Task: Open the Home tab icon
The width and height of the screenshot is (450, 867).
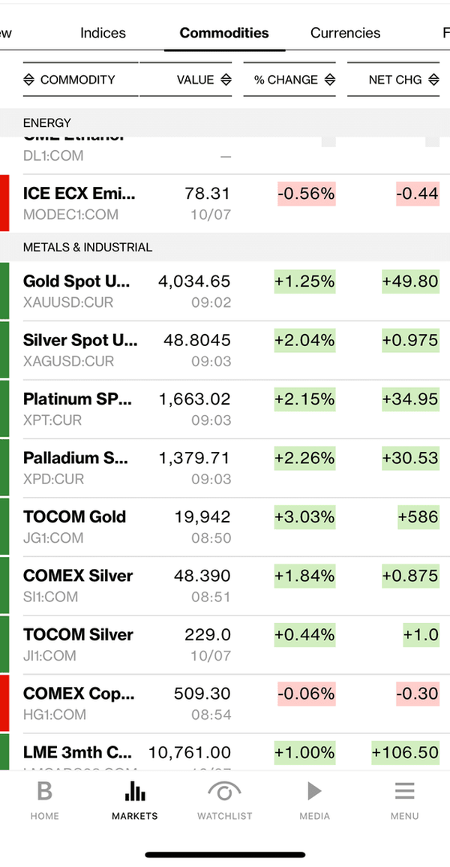Action: click(x=44, y=791)
